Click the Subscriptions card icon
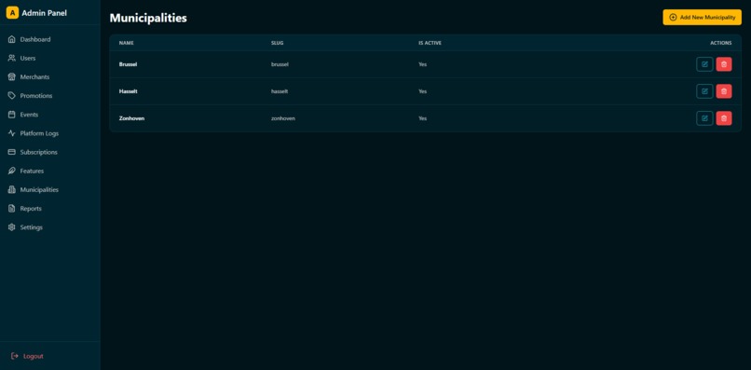The height and width of the screenshot is (370, 751). tap(12, 152)
